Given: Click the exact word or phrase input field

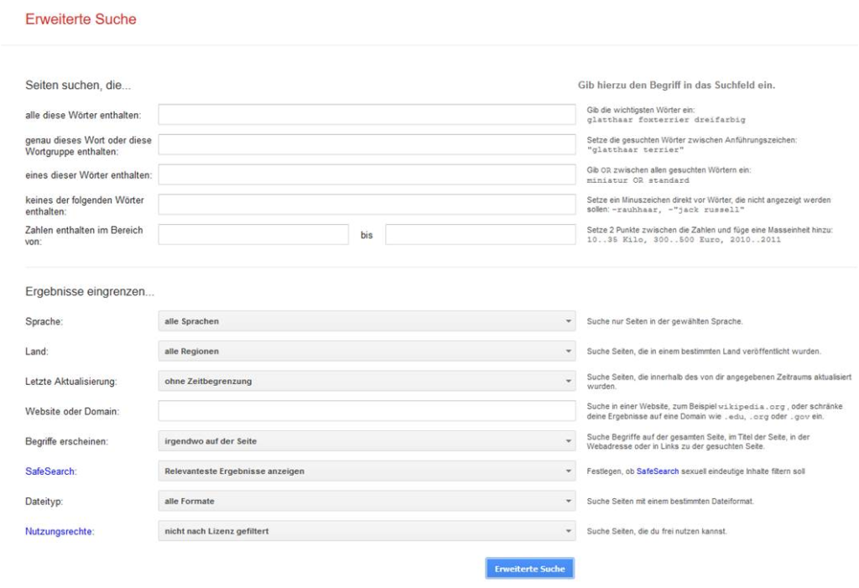Looking at the screenshot, I should pyautogui.click(x=366, y=144).
